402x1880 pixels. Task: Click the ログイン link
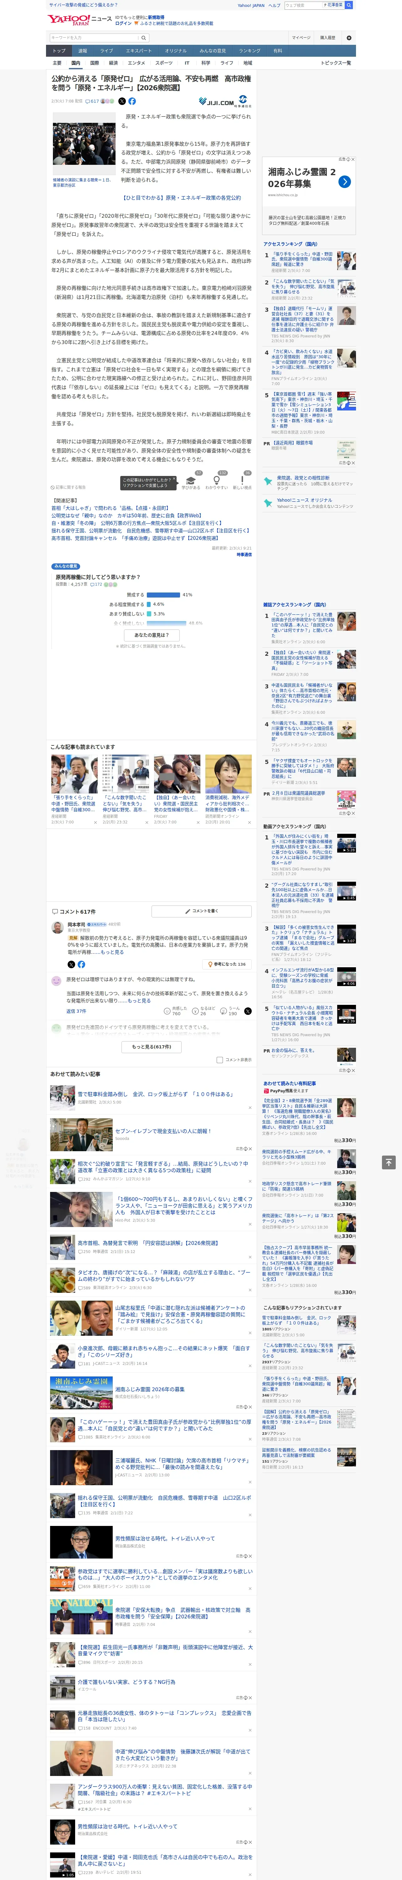pos(123,23)
